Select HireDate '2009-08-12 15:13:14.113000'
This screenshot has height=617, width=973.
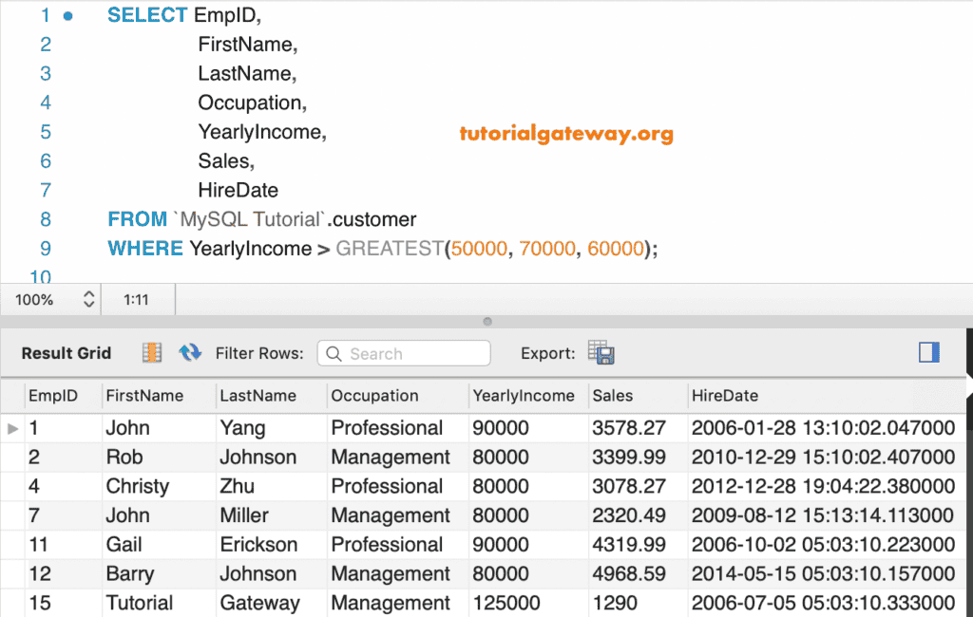click(x=824, y=515)
